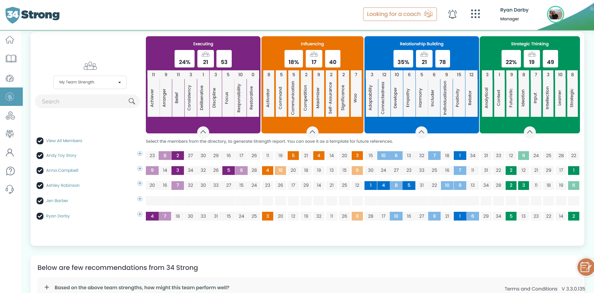Open the My Team Strength dropdown
This screenshot has width=594, height=293.
[x=90, y=82]
